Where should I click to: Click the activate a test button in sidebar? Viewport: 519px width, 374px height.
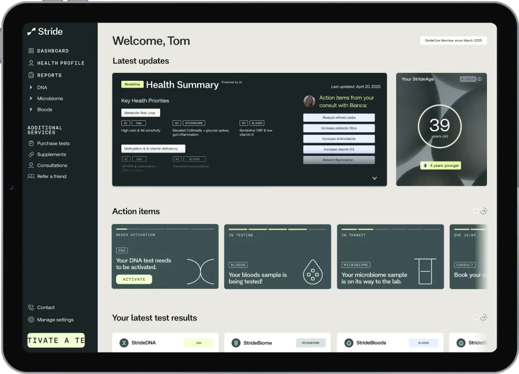pyautogui.click(x=56, y=340)
